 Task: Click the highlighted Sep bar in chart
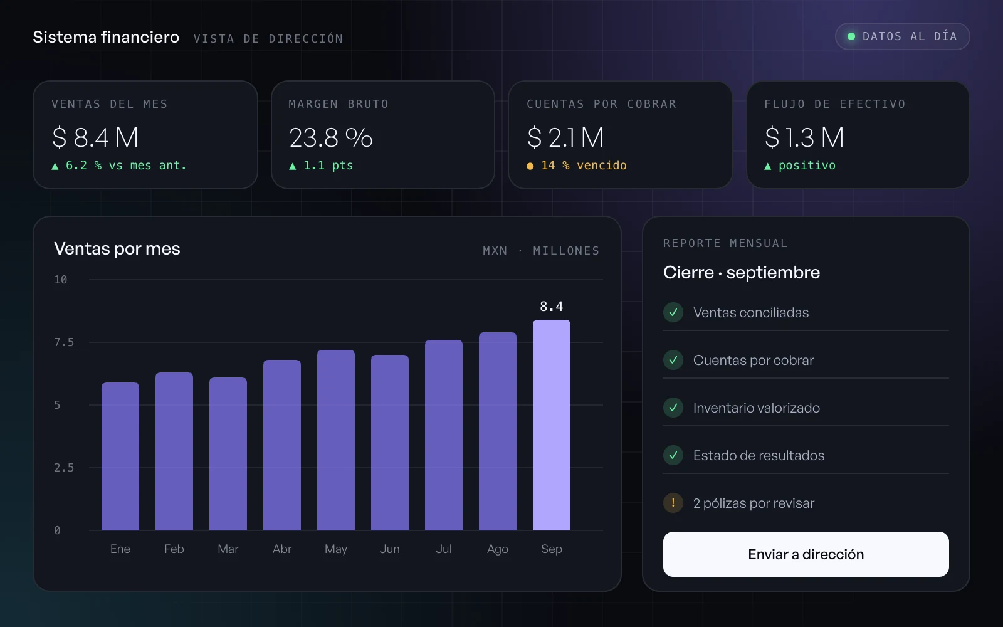point(552,425)
